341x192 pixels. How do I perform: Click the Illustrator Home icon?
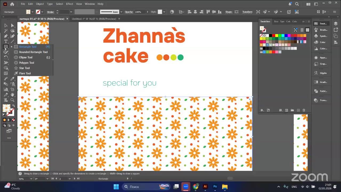12,4
